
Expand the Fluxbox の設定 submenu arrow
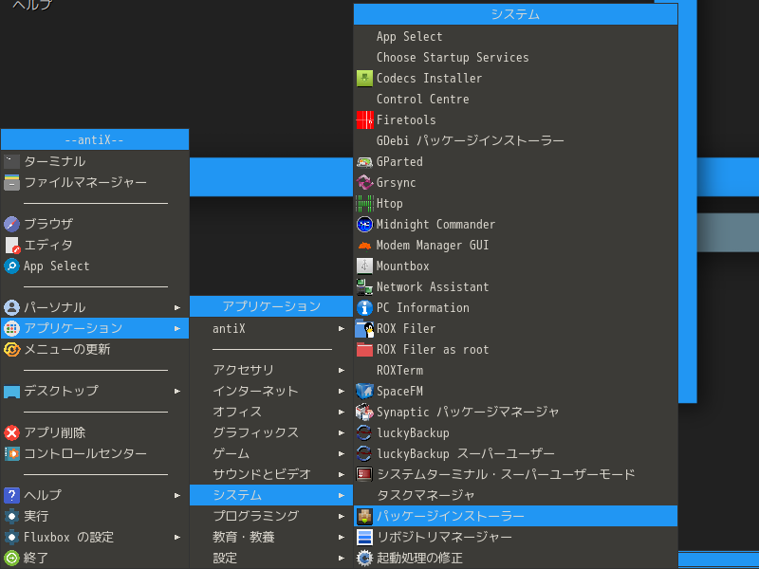coord(177,537)
